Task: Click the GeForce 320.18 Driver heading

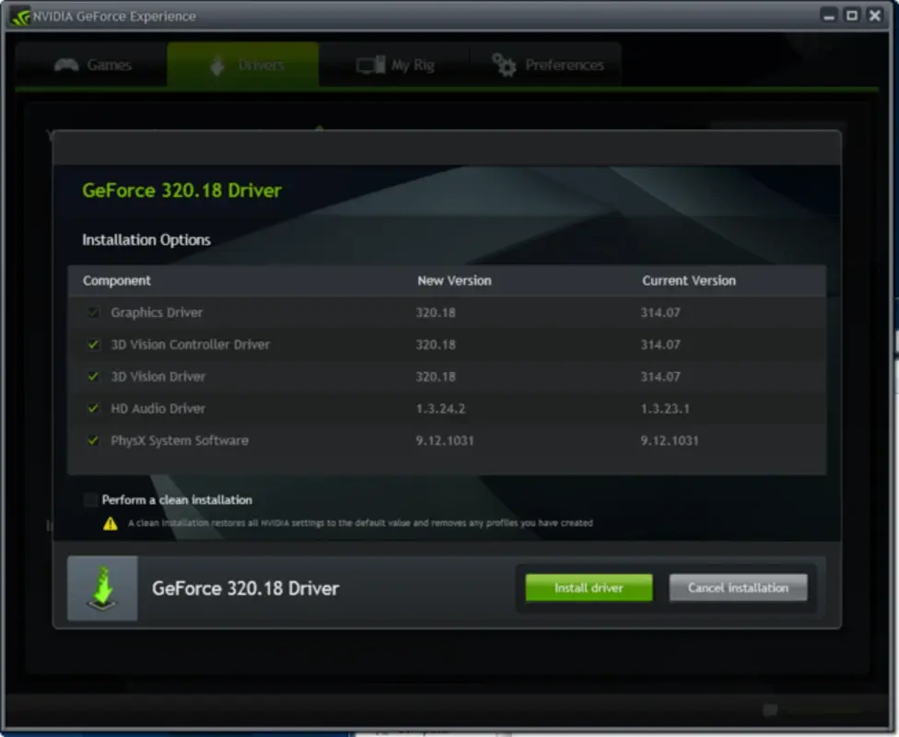Action: pyautogui.click(x=181, y=190)
